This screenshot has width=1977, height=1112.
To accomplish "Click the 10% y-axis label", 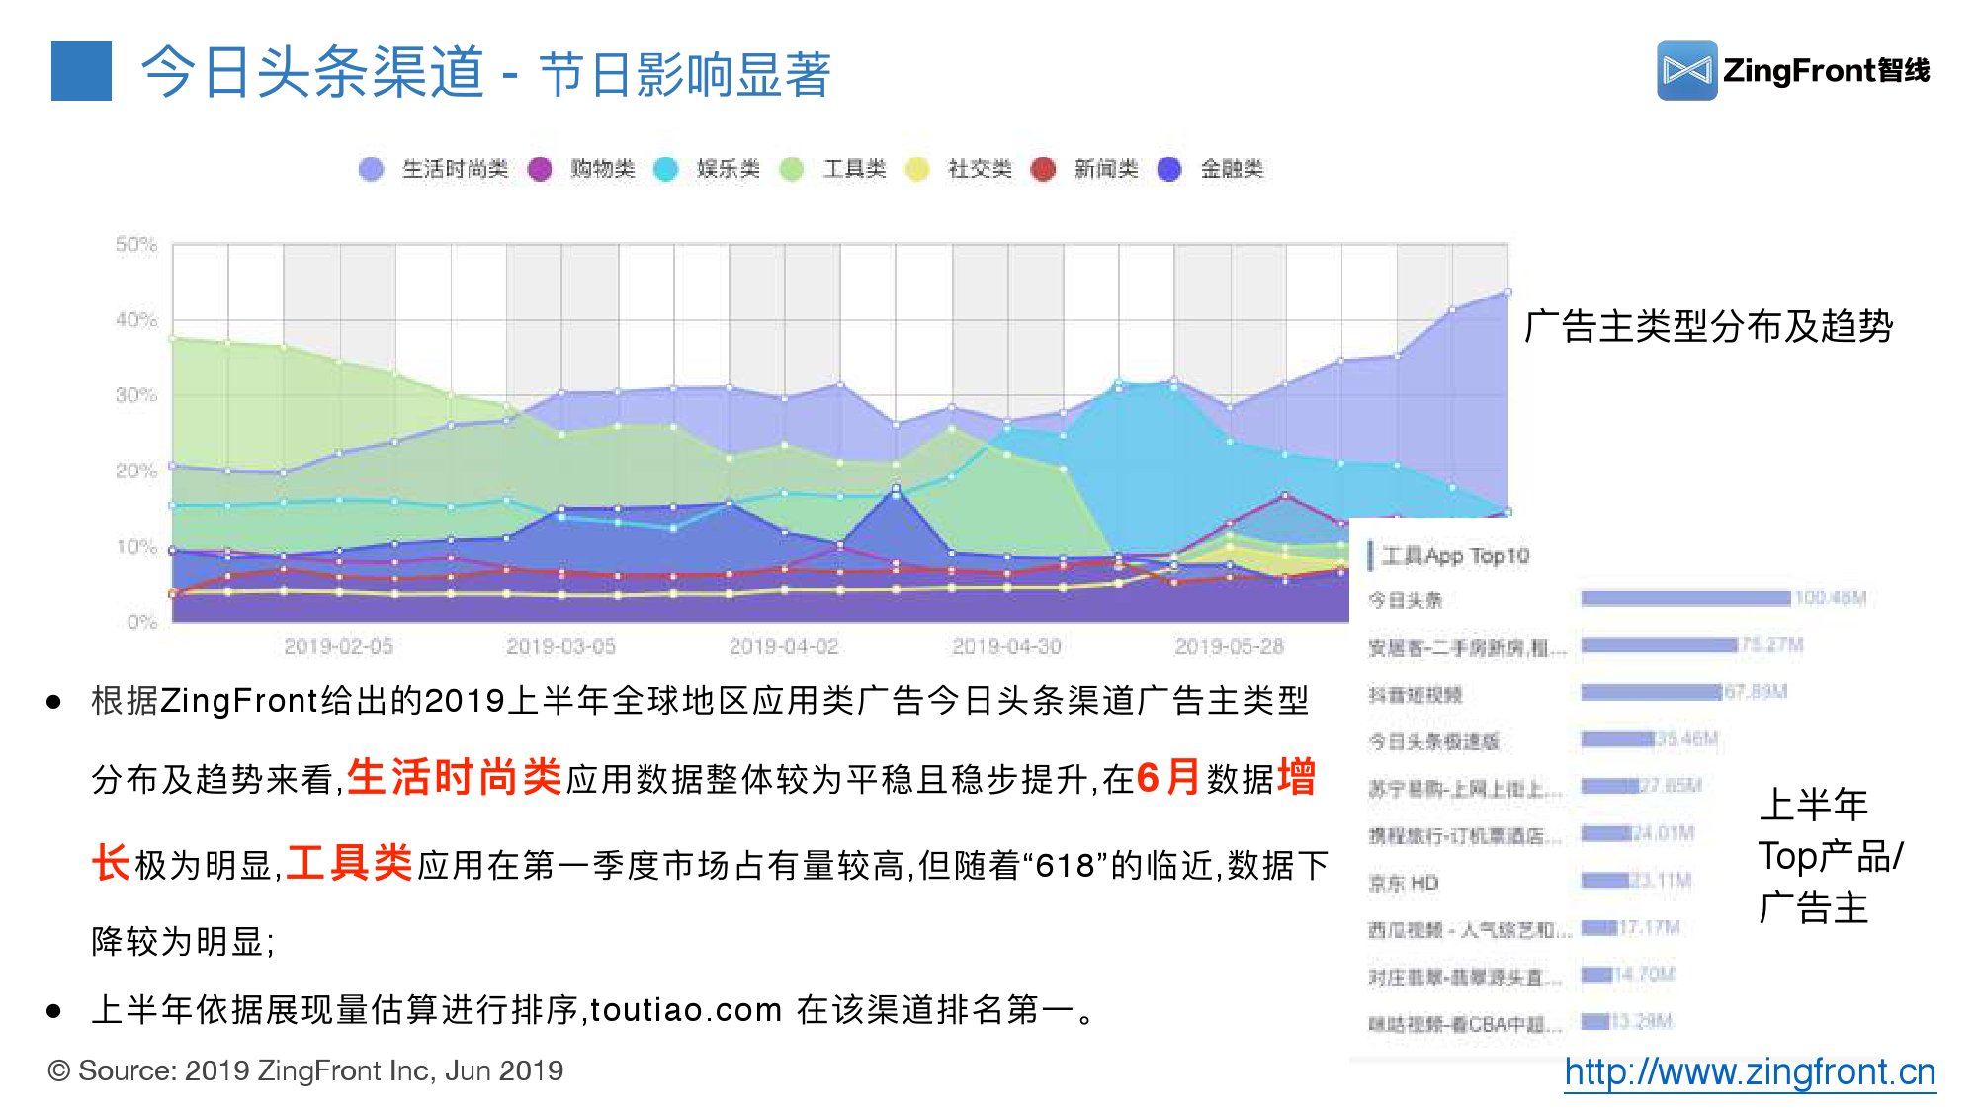I will click(136, 546).
